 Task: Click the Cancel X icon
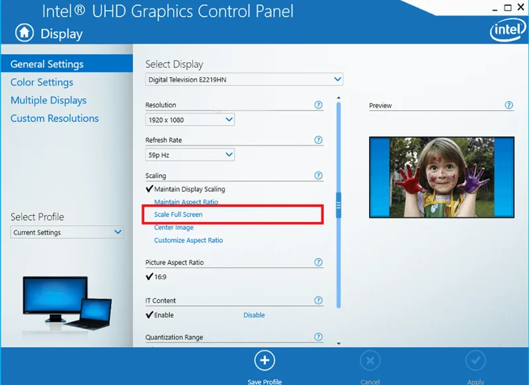coord(370,361)
